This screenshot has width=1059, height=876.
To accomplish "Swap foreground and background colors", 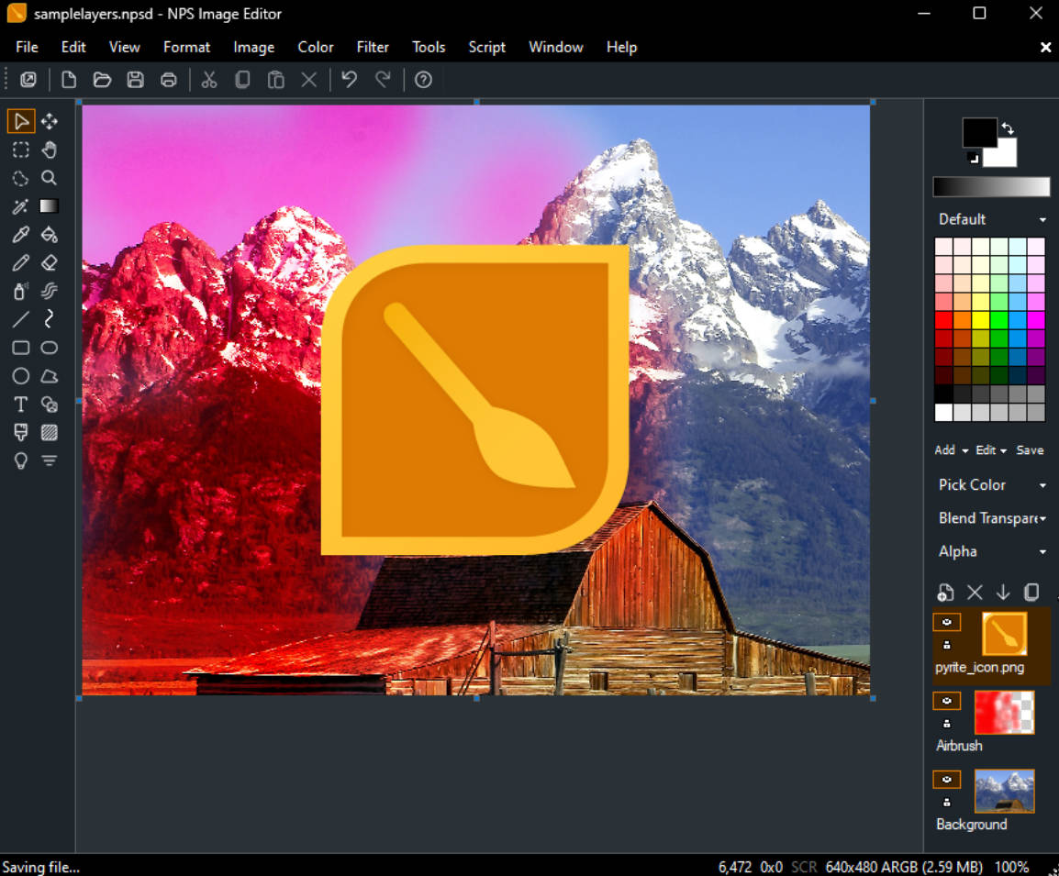I will pyautogui.click(x=1008, y=128).
